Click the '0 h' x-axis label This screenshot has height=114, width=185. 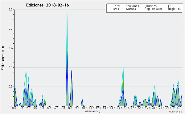click(14, 108)
